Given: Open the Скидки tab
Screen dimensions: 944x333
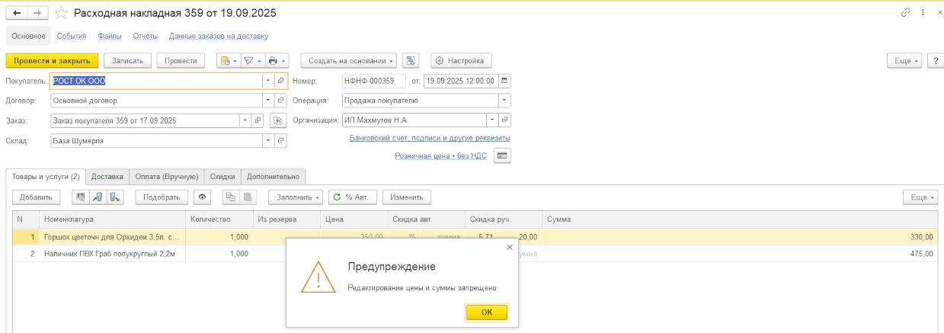Looking at the screenshot, I should [222, 176].
